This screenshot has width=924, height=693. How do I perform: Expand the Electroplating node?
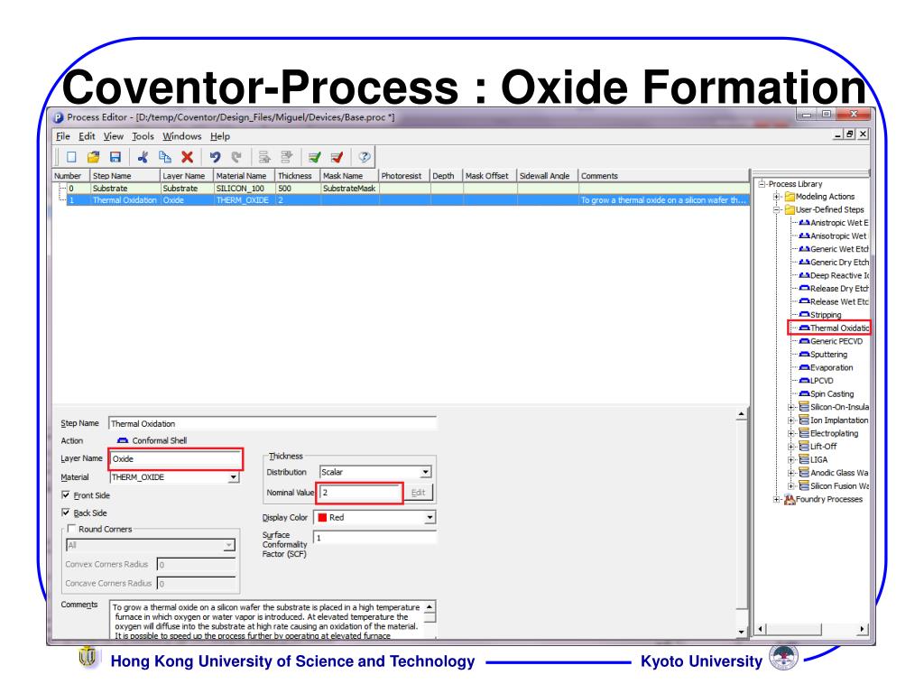(x=791, y=433)
